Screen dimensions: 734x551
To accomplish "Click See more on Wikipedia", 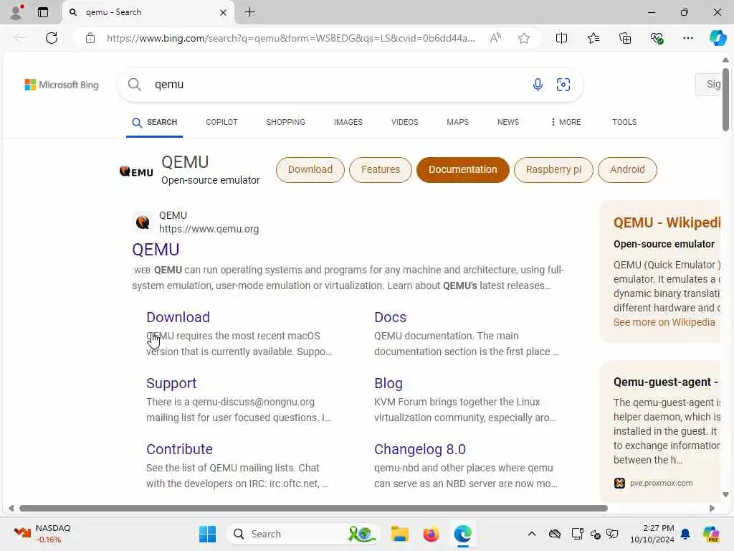I will pyautogui.click(x=664, y=322).
